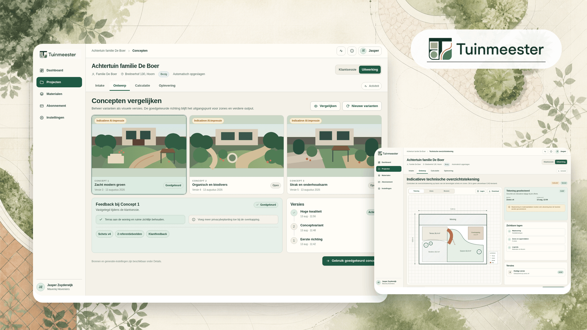Viewport: 587px width, 330px height.
Task: Open the Intake tab in the Concepten window
Action: (x=100, y=86)
